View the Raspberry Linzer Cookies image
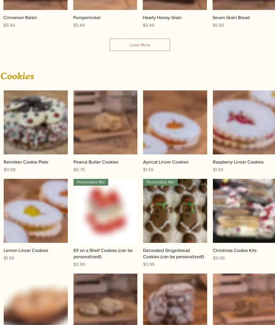275x325 pixels. tap(244, 122)
